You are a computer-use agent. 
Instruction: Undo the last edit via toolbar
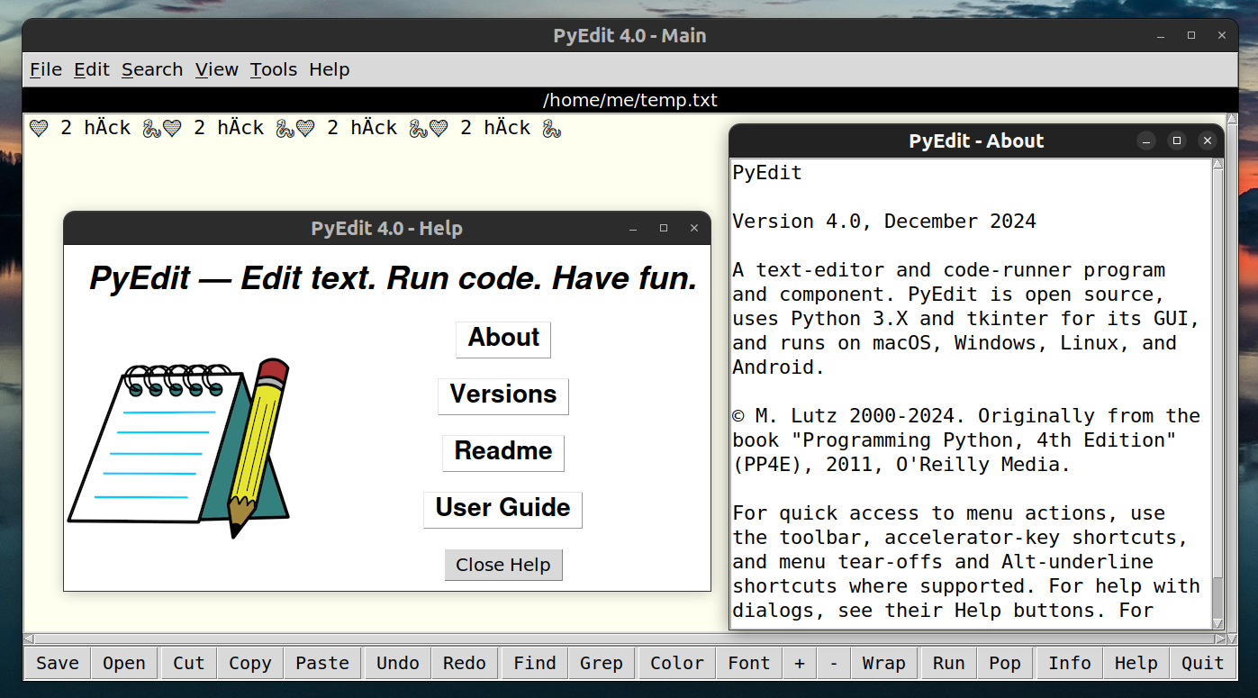click(398, 663)
